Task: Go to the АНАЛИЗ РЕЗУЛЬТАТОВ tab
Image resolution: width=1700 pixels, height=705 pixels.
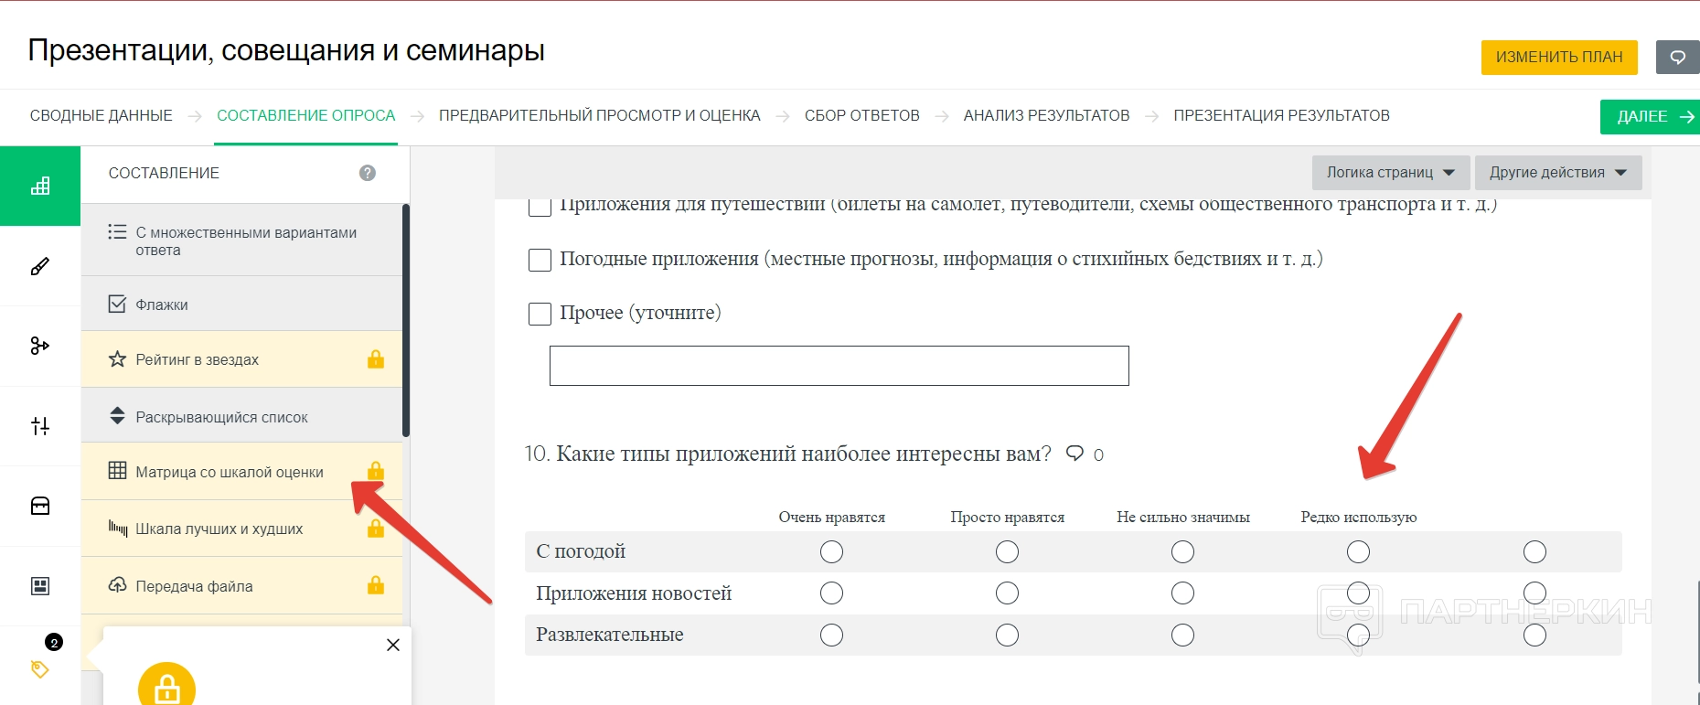Action: tap(1046, 115)
